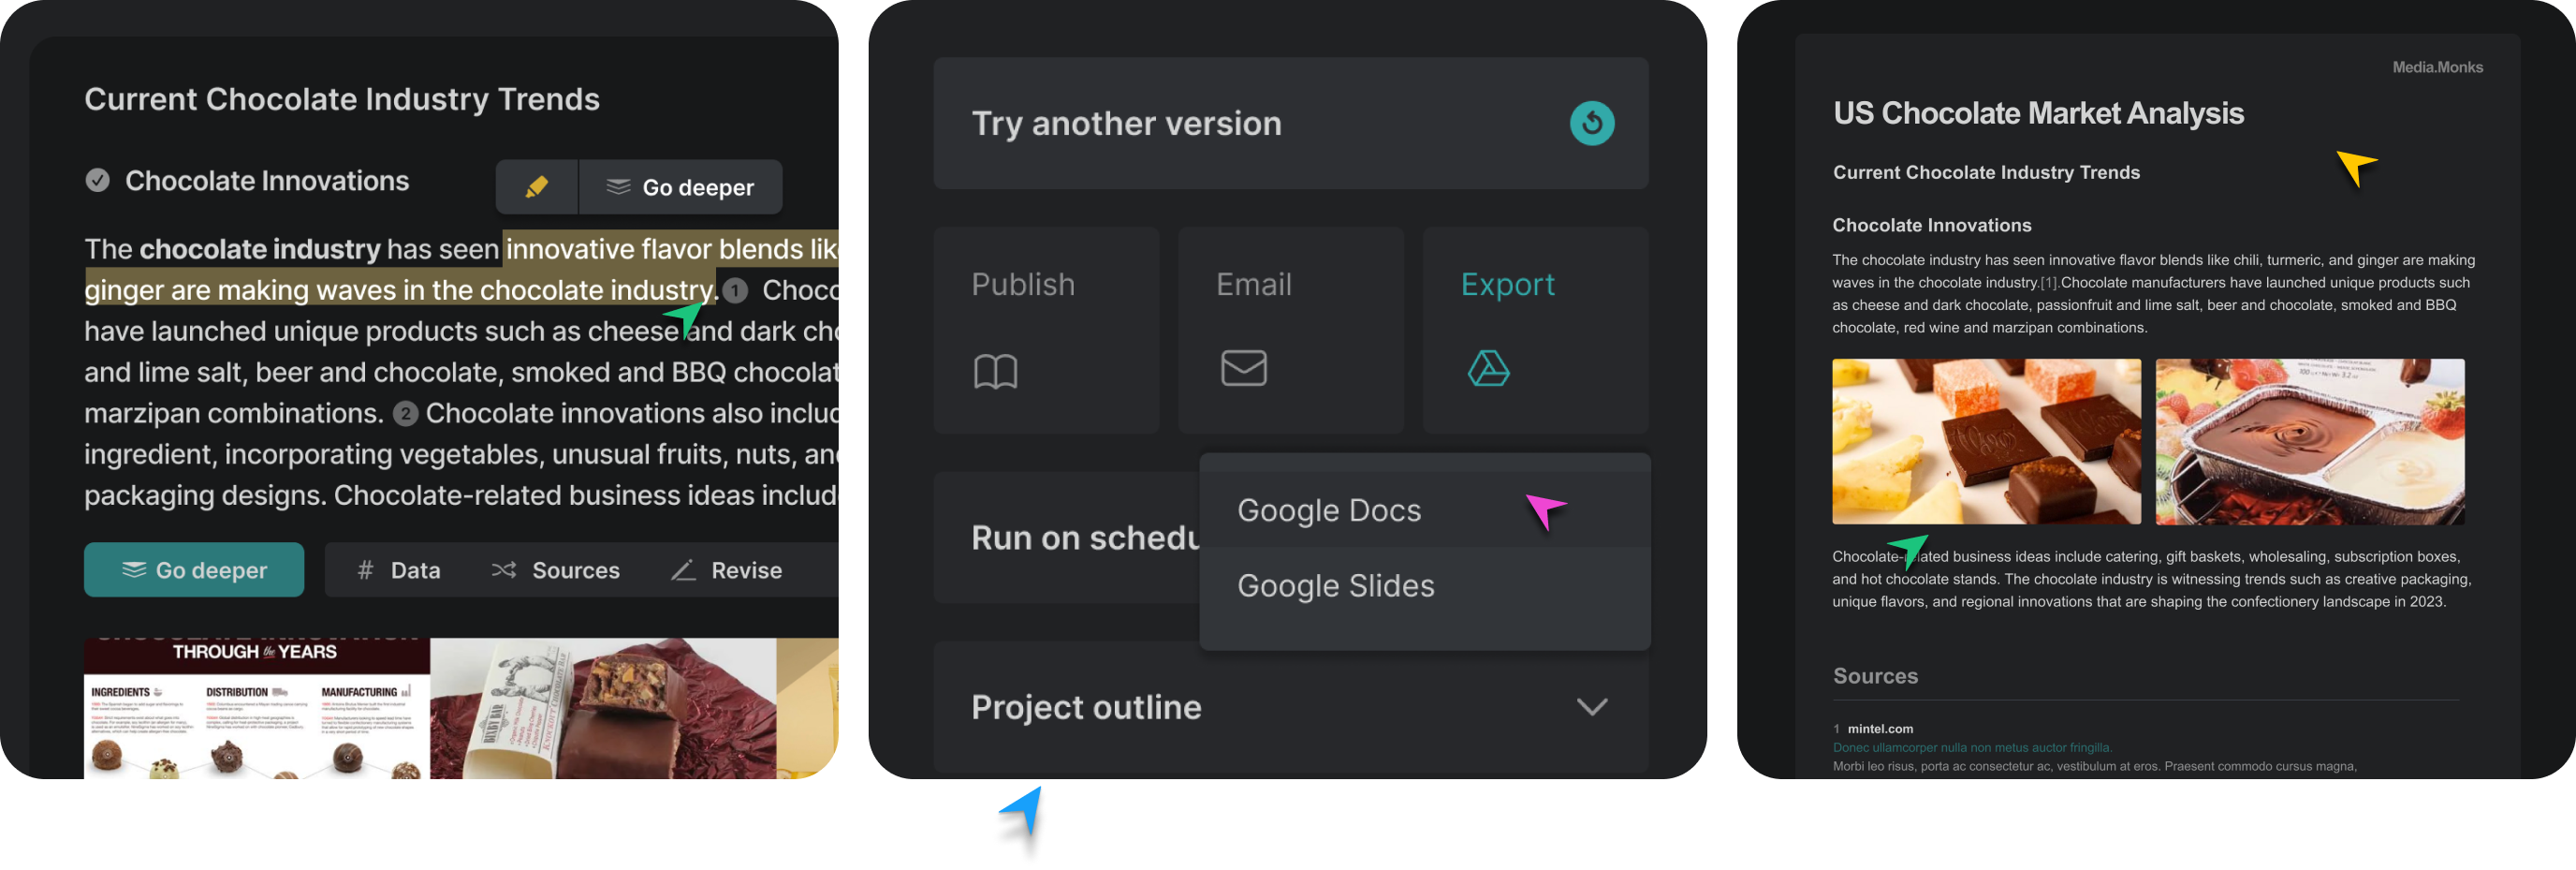
Task: Select the yellow highlighted text passage
Action: (460, 270)
